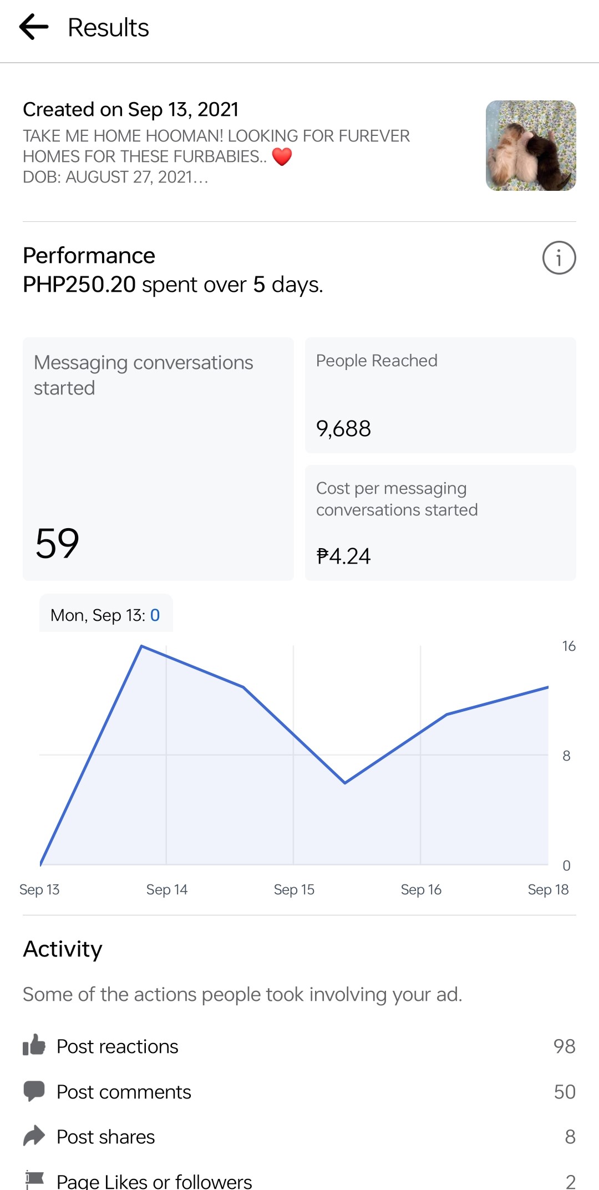Tap the Post comments count 50
Viewport: 599px width, 1190px height.
click(565, 1092)
